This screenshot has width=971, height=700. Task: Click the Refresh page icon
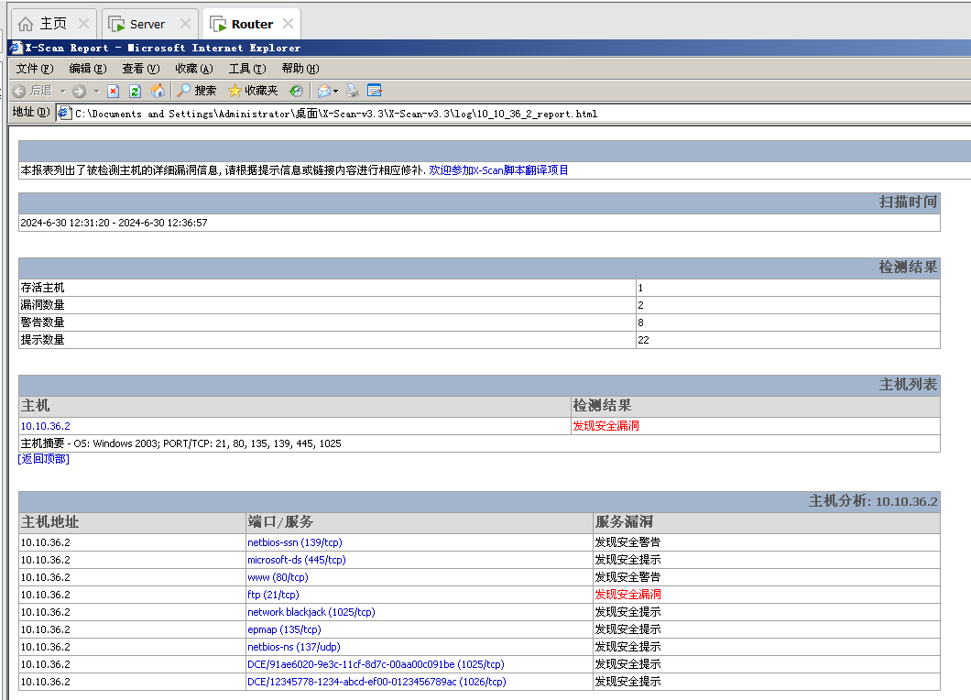point(135,91)
